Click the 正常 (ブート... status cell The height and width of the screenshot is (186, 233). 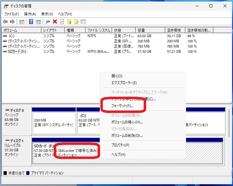click(124, 36)
